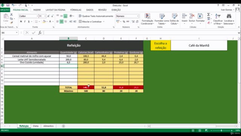241x136 pixels.
Task: Open Formatar como Tabela gallery
Action: click(x=162, y=19)
